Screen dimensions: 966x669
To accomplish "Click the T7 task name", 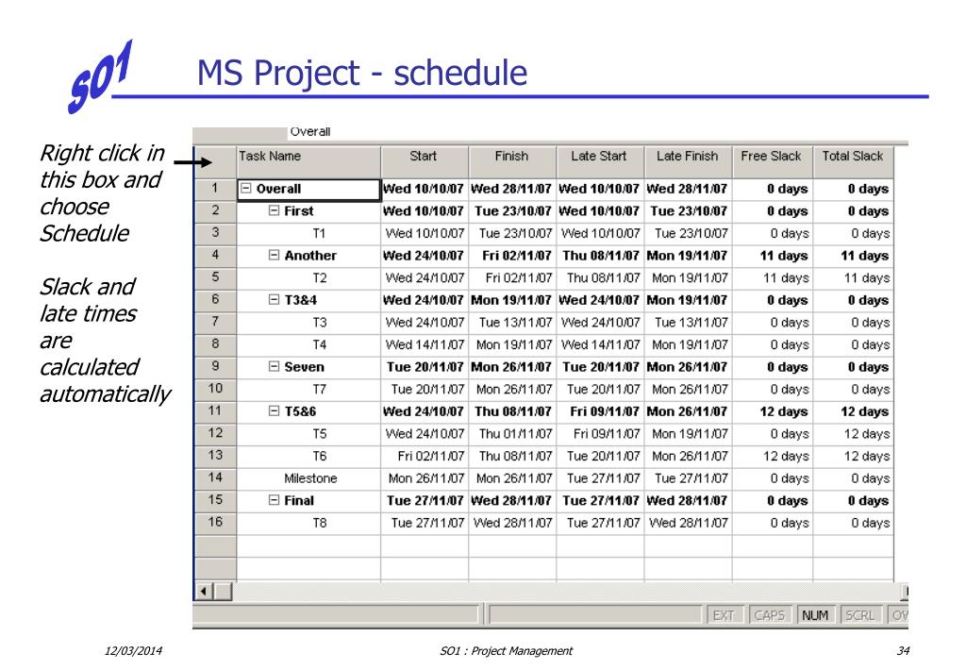I will point(319,390).
